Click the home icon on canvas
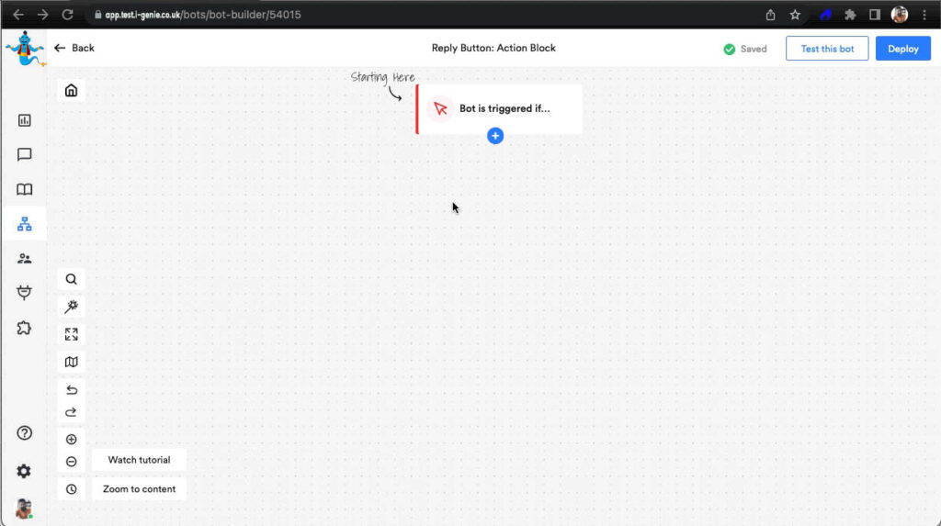Viewport: 941px width, 526px height. (71, 90)
